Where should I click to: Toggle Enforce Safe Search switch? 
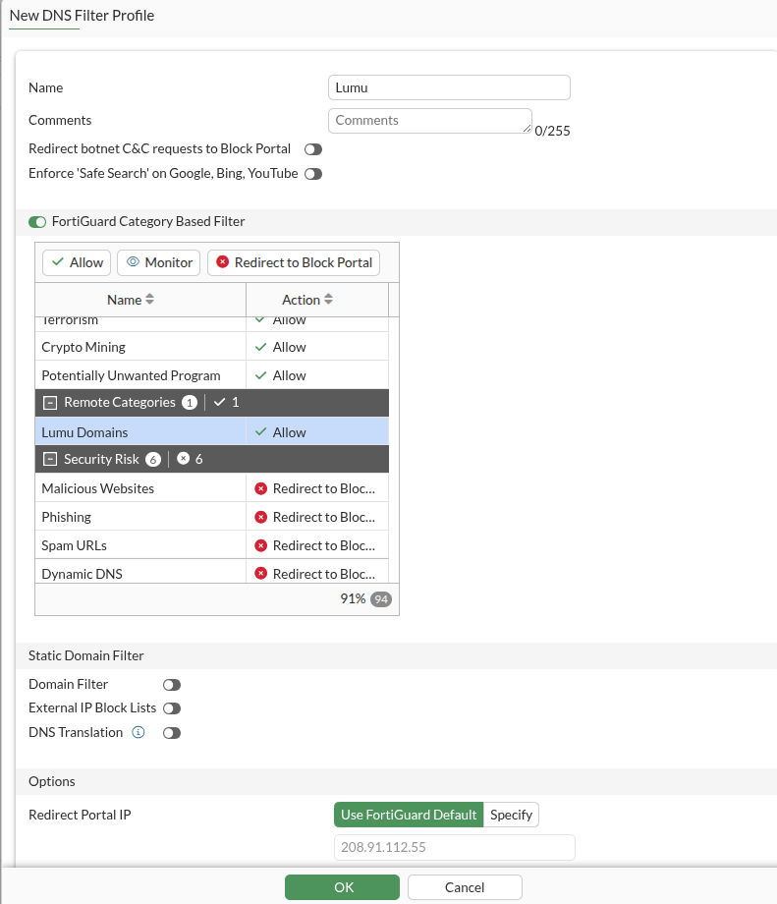click(313, 174)
